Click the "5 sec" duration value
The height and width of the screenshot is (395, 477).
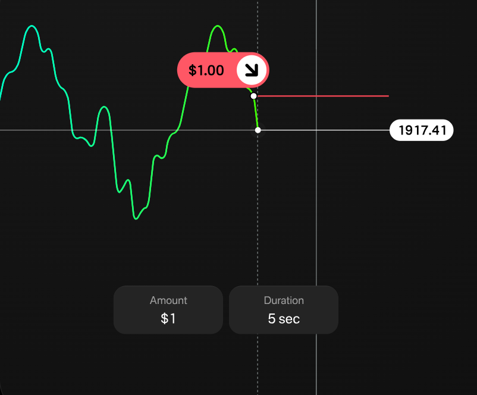click(x=284, y=319)
